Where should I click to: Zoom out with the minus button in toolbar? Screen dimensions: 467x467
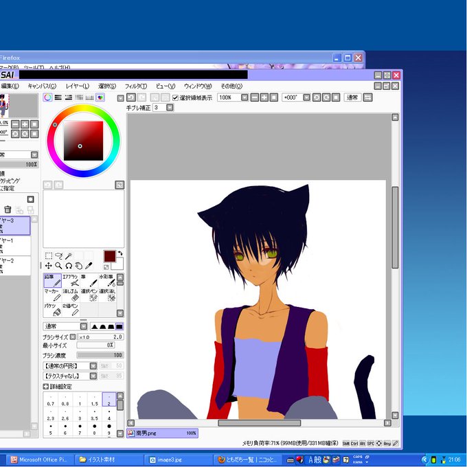[255, 98]
